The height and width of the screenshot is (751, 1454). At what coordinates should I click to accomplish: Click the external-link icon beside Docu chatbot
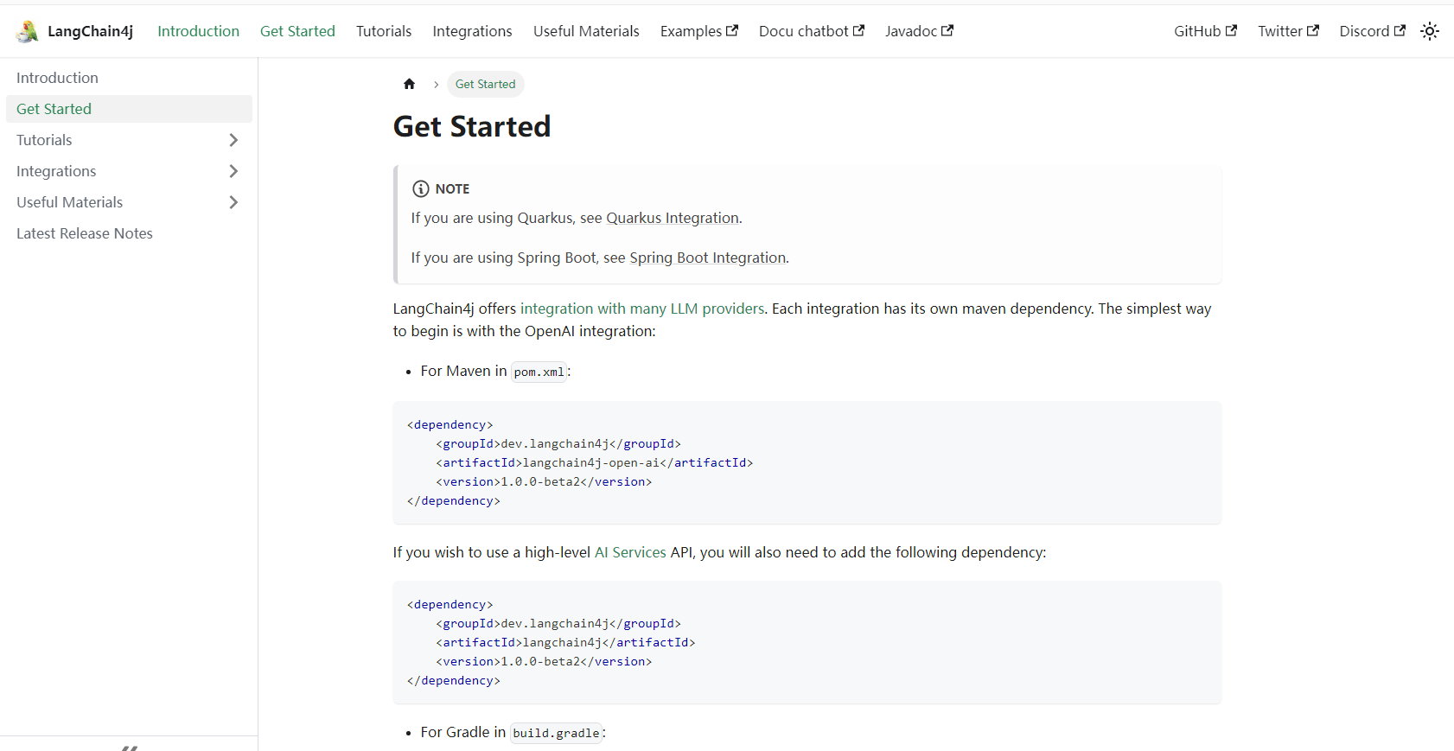coord(858,30)
